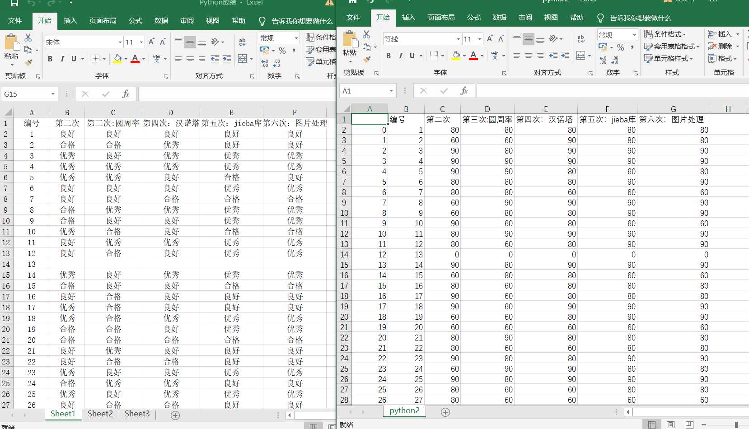The height and width of the screenshot is (429, 749).
Task: Switch to Sheet3 tab
Action: tap(137, 414)
